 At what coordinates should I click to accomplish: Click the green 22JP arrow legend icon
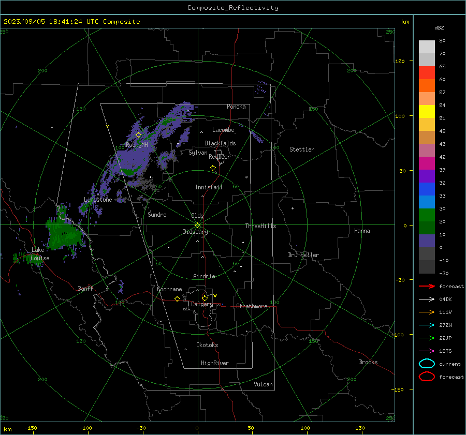point(427,338)
